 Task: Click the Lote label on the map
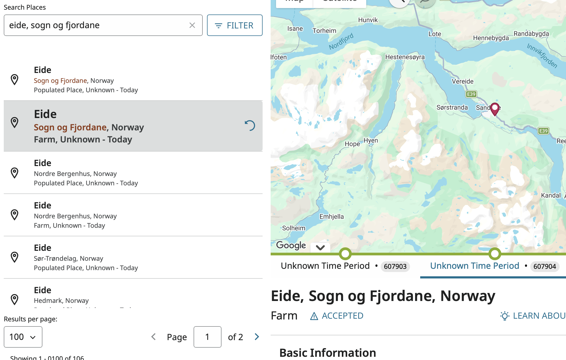[435, 34]
